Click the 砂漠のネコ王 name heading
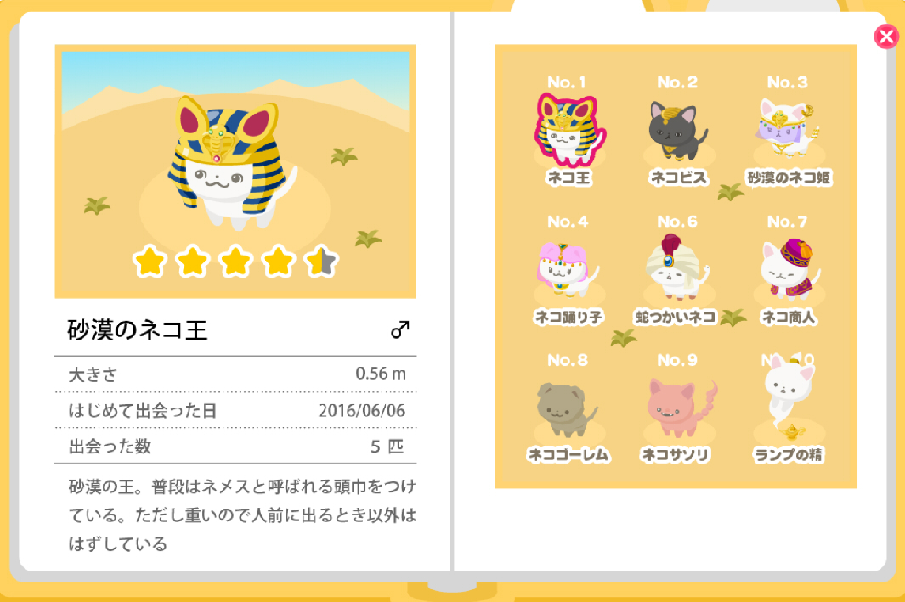Screen dimensions: 905x602 tap(138, 330)
